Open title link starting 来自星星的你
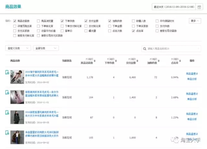207x149 pixels. coord(42,134)
